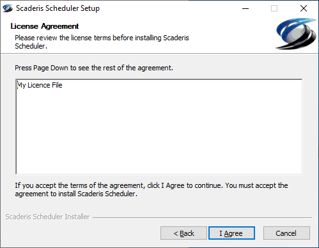319x248 pixels.
Task: Focus the empty area of license text box
Action: (x=159, y=132)
